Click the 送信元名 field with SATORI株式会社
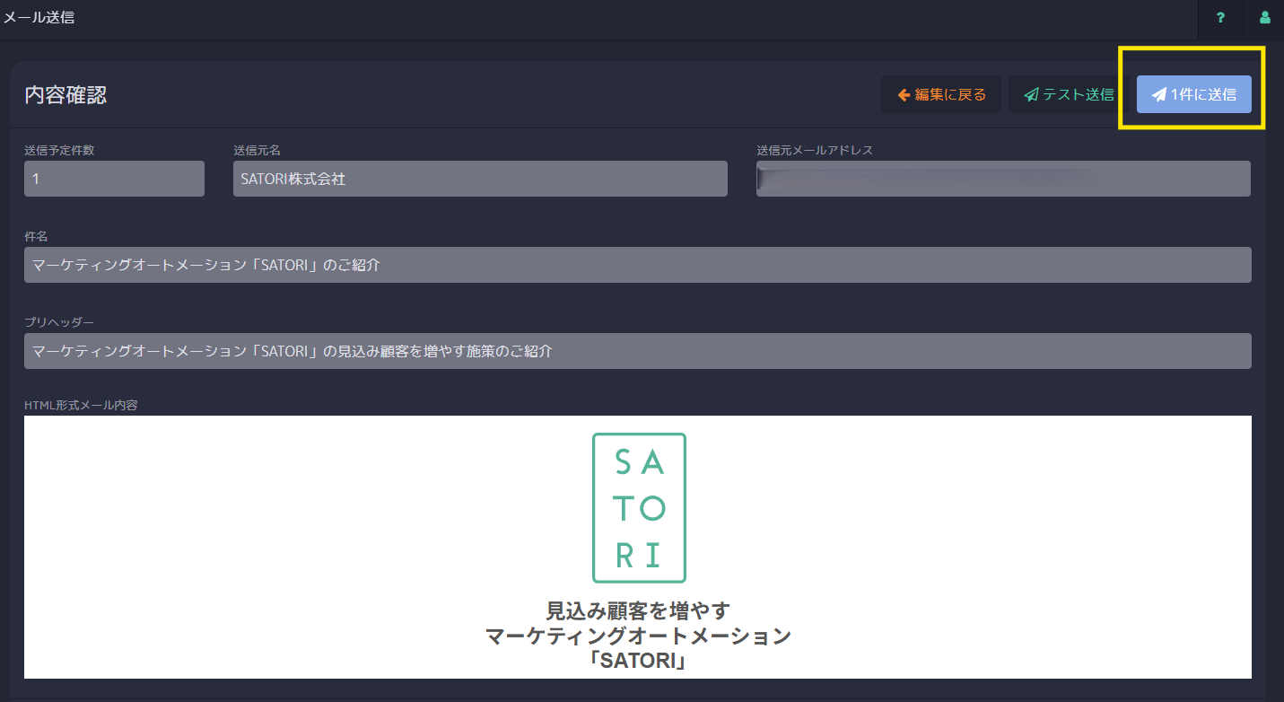Screen dimensions: 1284x702 coord(480,179)
